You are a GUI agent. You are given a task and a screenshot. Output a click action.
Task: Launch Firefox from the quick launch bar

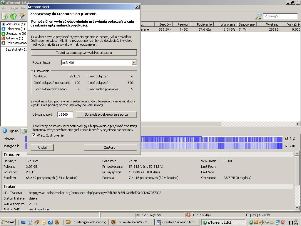coord(57,222)
